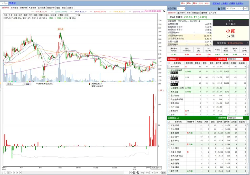Switch to the 即時走勢 tab

15,8
